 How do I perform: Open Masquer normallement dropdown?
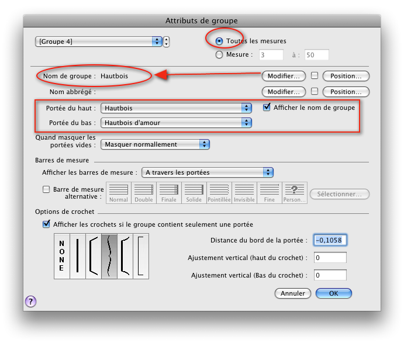155,144
